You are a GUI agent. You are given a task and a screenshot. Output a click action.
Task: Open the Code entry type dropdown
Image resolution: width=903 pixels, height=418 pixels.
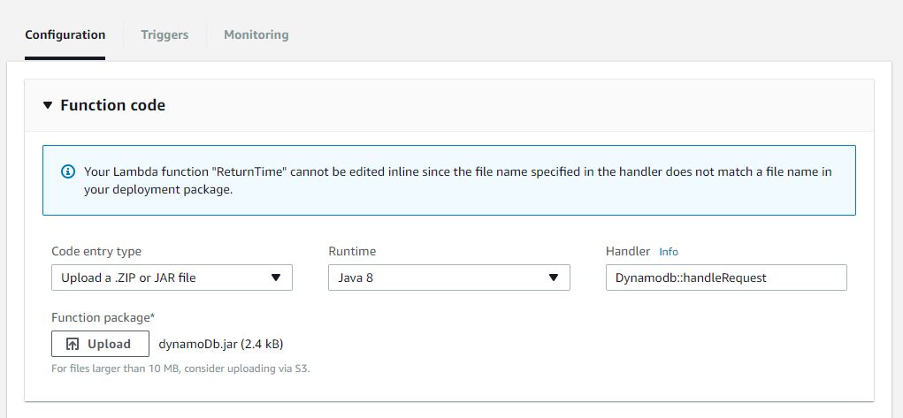172,277
